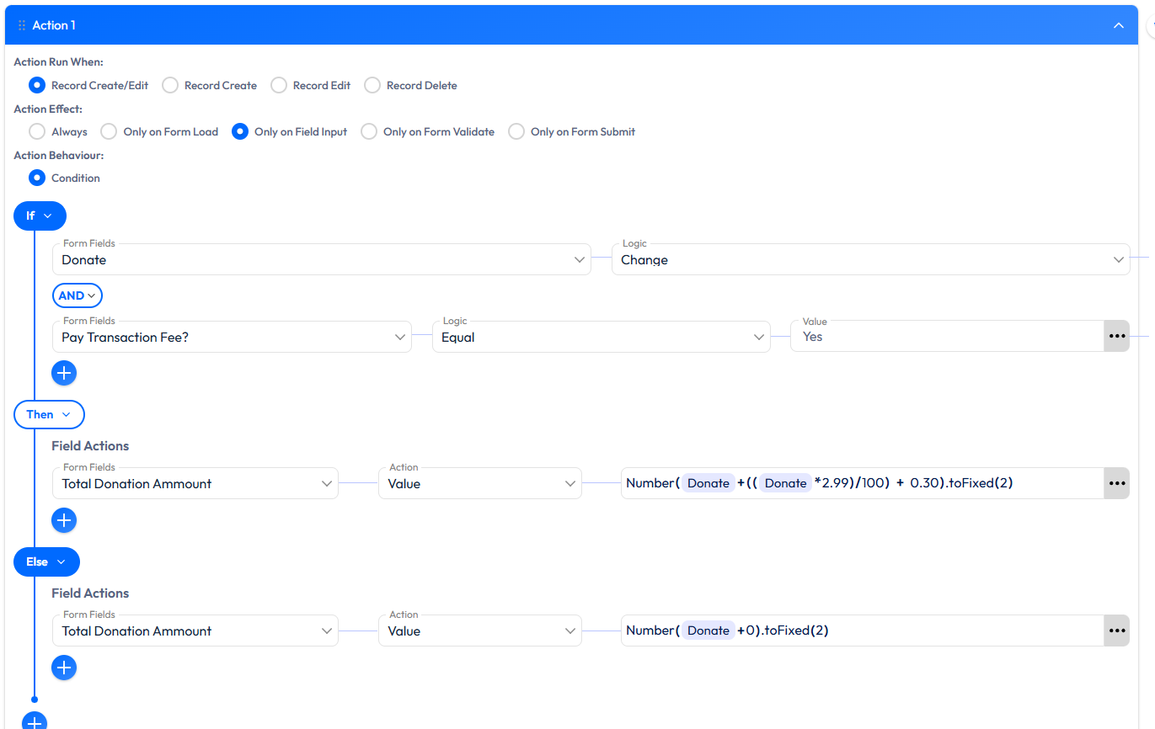The width and height of the screenshot is (1155, 729).
Task: Click the Action 1 header title
Action: tap(54, 25)
